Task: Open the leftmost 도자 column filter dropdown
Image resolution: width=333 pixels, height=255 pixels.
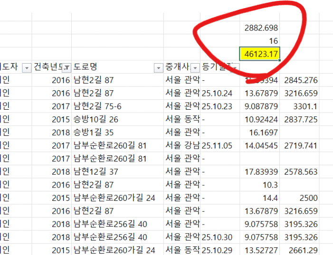Action: pyautogui.click(x=27, y=67)
